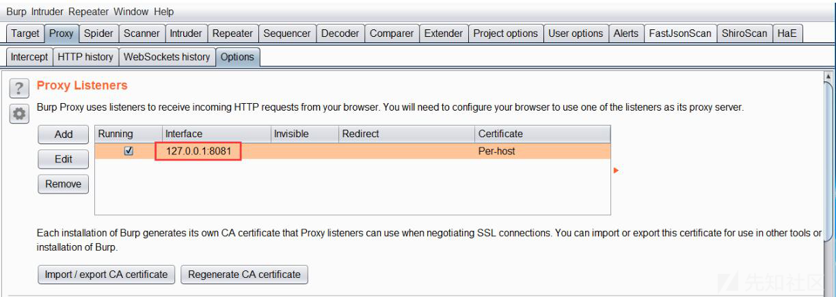Viewport: 836px width, 297px height.
Task: Uncheck the Running checkbox for 127.0.0.1:8081
Action: click(129, 151)
